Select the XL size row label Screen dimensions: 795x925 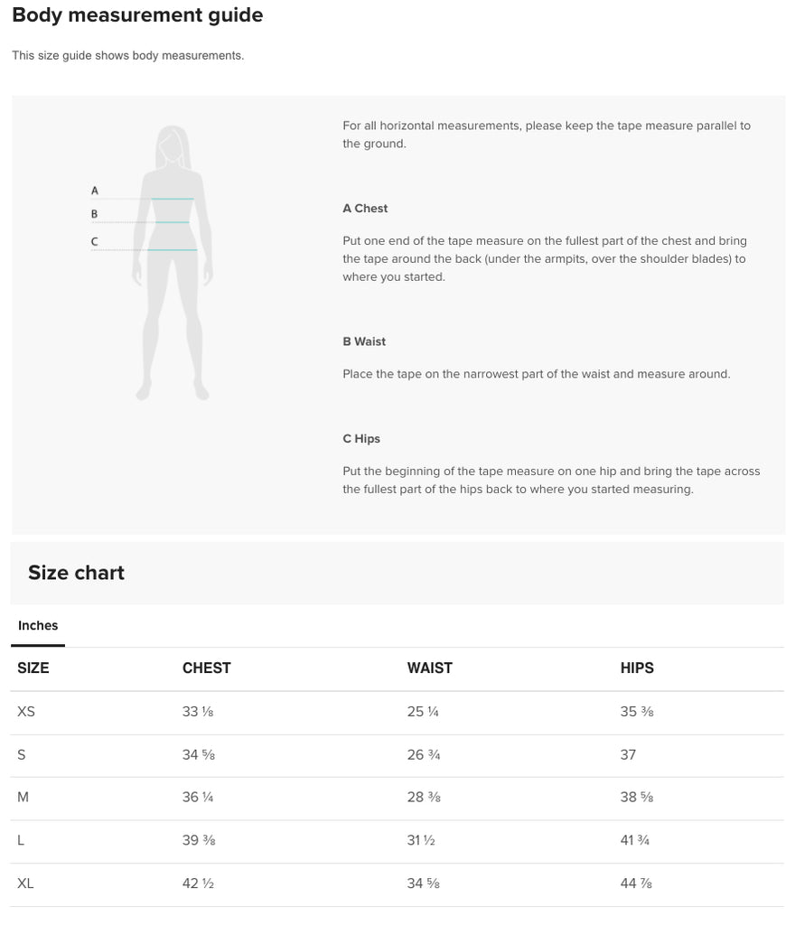click(x=25, y=883)
